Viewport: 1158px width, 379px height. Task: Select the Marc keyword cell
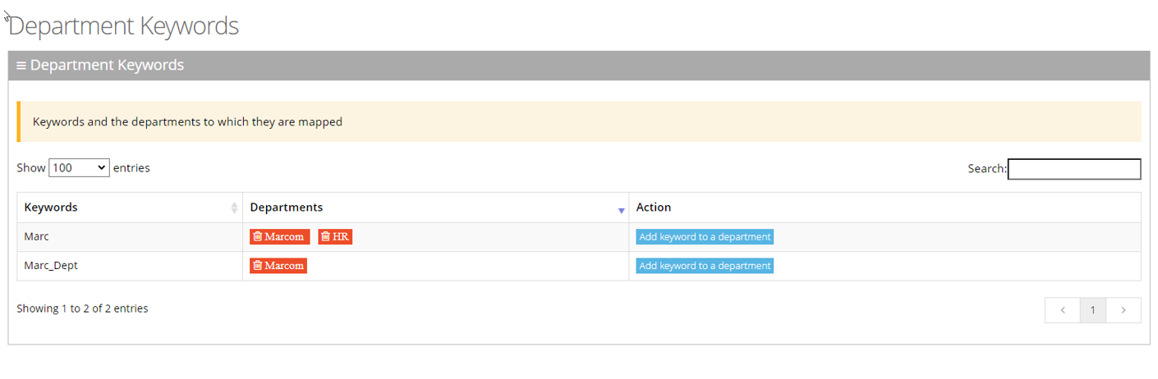point(37,237)
